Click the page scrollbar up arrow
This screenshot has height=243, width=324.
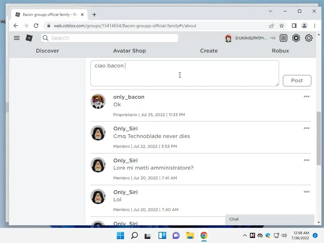tap(319, 34)
